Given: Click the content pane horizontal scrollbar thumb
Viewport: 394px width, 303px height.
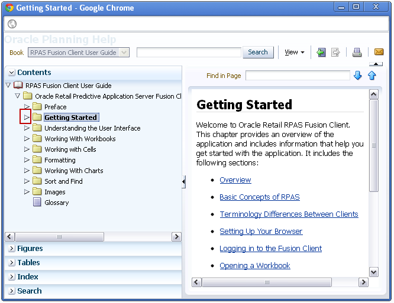Looking at the screenshot, I should [267, 282].
